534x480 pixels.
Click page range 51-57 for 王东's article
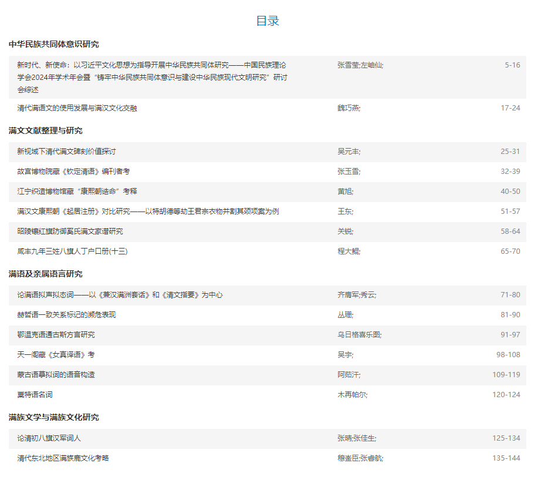(510, 212)
